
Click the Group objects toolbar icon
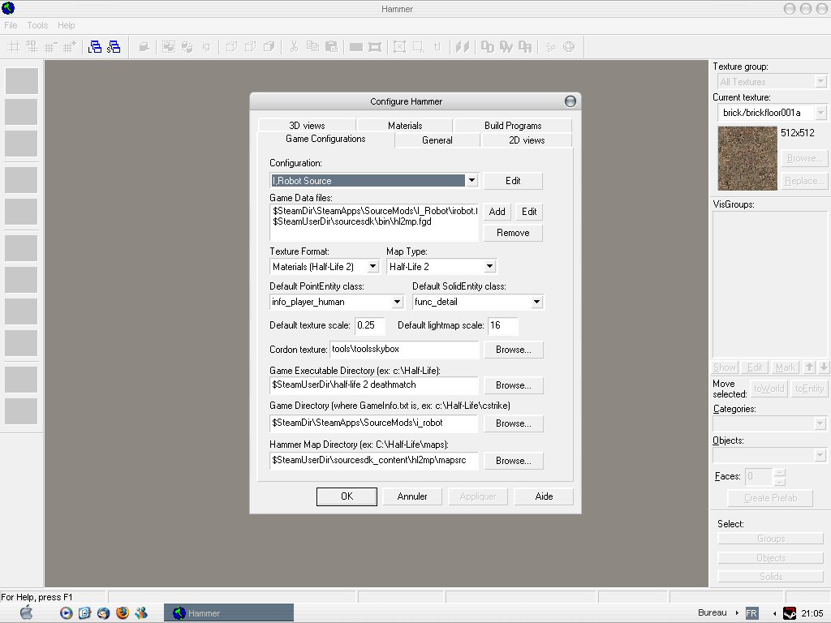tap(169, 47)
